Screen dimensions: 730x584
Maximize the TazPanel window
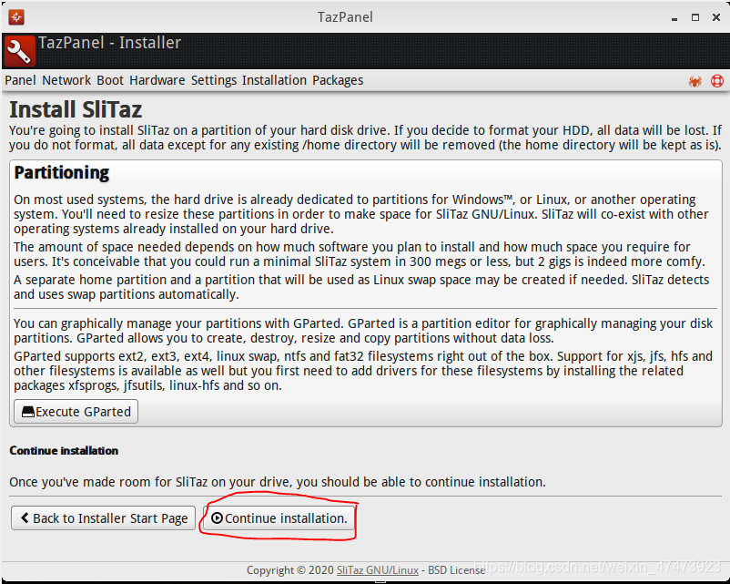pyautogui.click(x=695, y=17)
